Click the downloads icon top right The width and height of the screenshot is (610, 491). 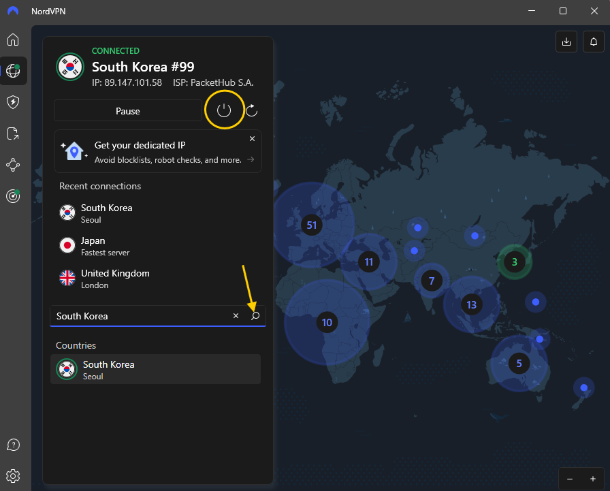point(566,42)
